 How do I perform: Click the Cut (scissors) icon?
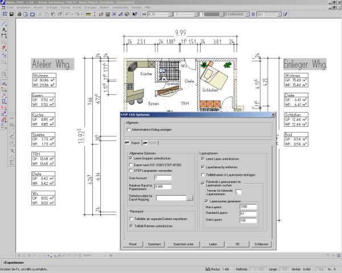tap(40, 14)
